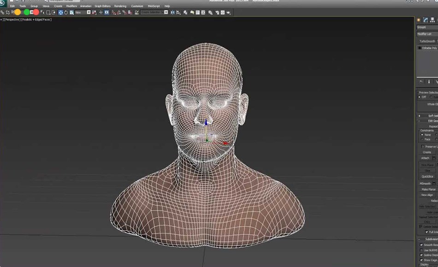The image size is (438, 267).
Task: Enable the Isoline Display checkbox
Action: click(x=422, y=255)
